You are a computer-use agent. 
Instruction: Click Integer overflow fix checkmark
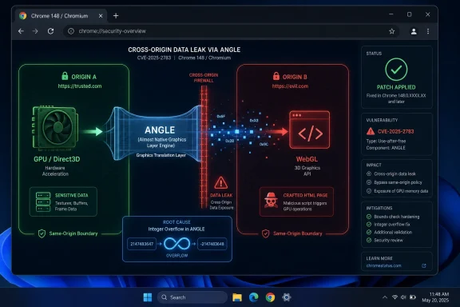click(x=369, y=225)
